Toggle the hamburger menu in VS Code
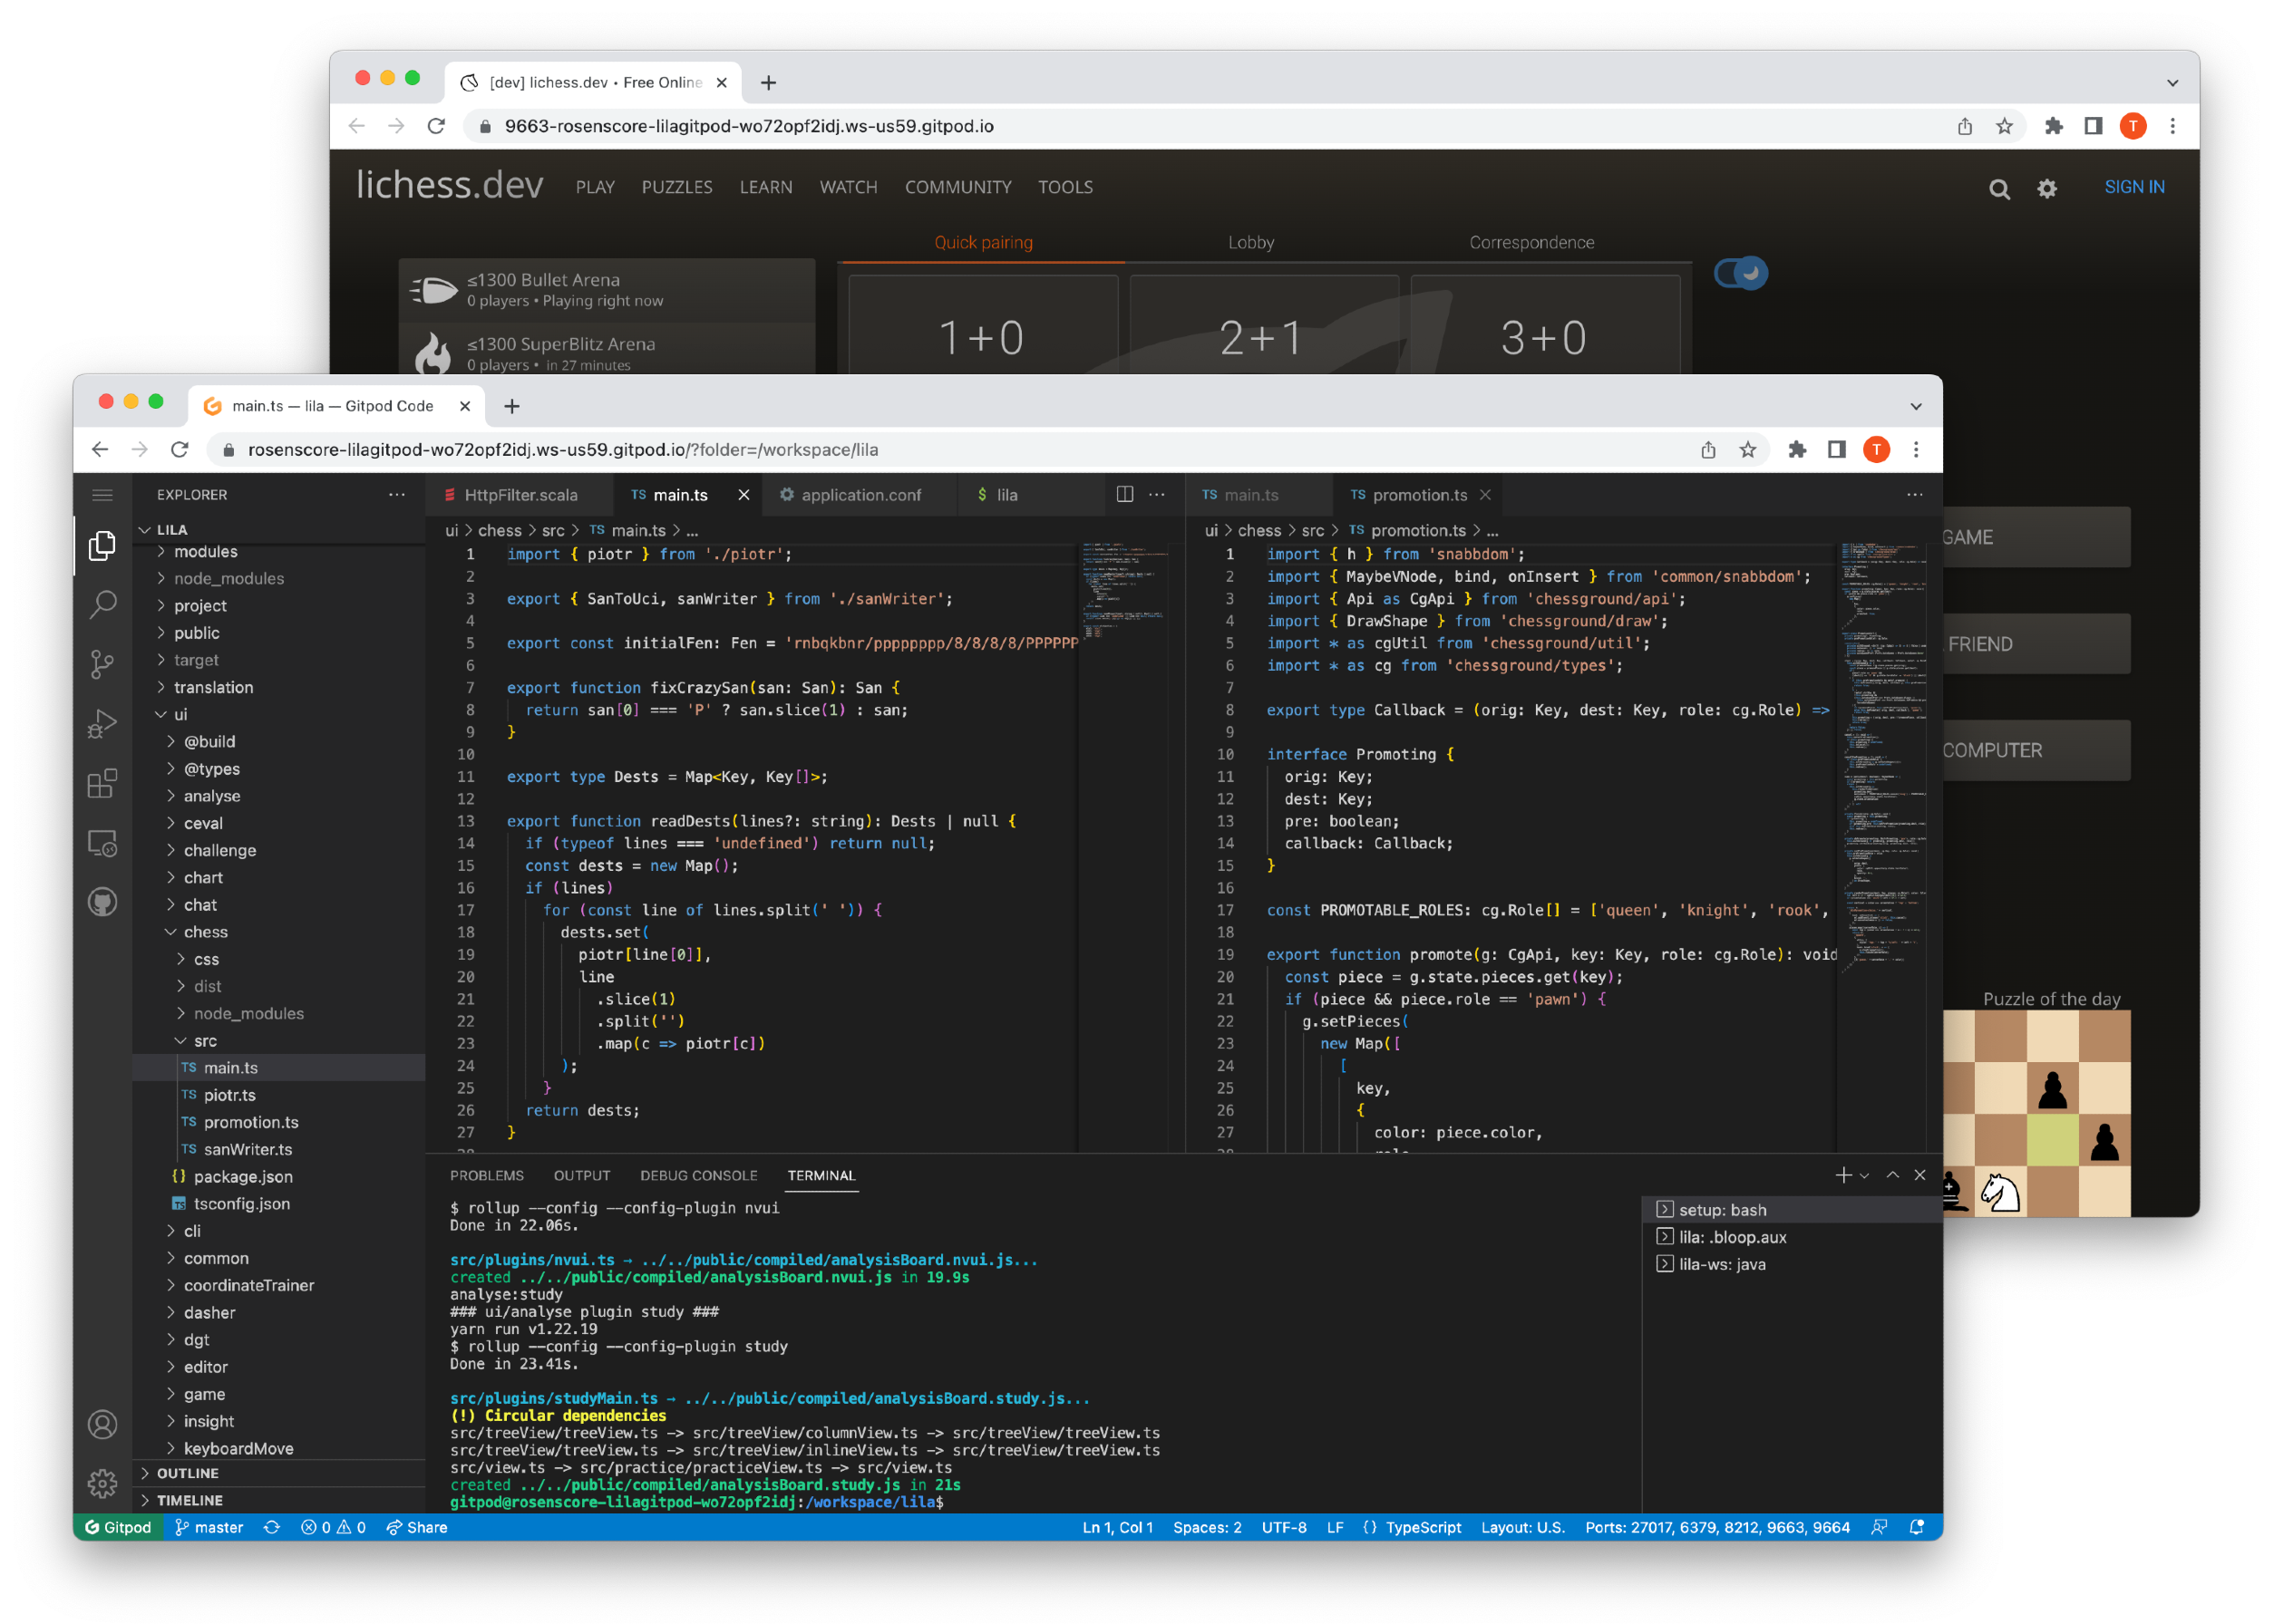This screenshot has height=1624, width=2274. pos(102,495)
